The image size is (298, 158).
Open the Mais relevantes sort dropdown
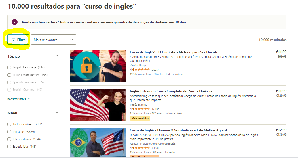pyautogui.click(x=53, y=39)
